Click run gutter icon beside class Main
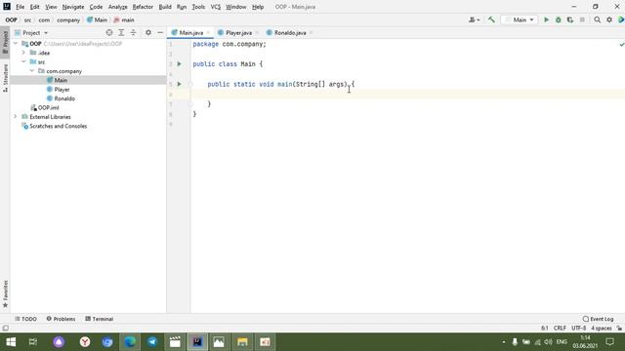 180,64
